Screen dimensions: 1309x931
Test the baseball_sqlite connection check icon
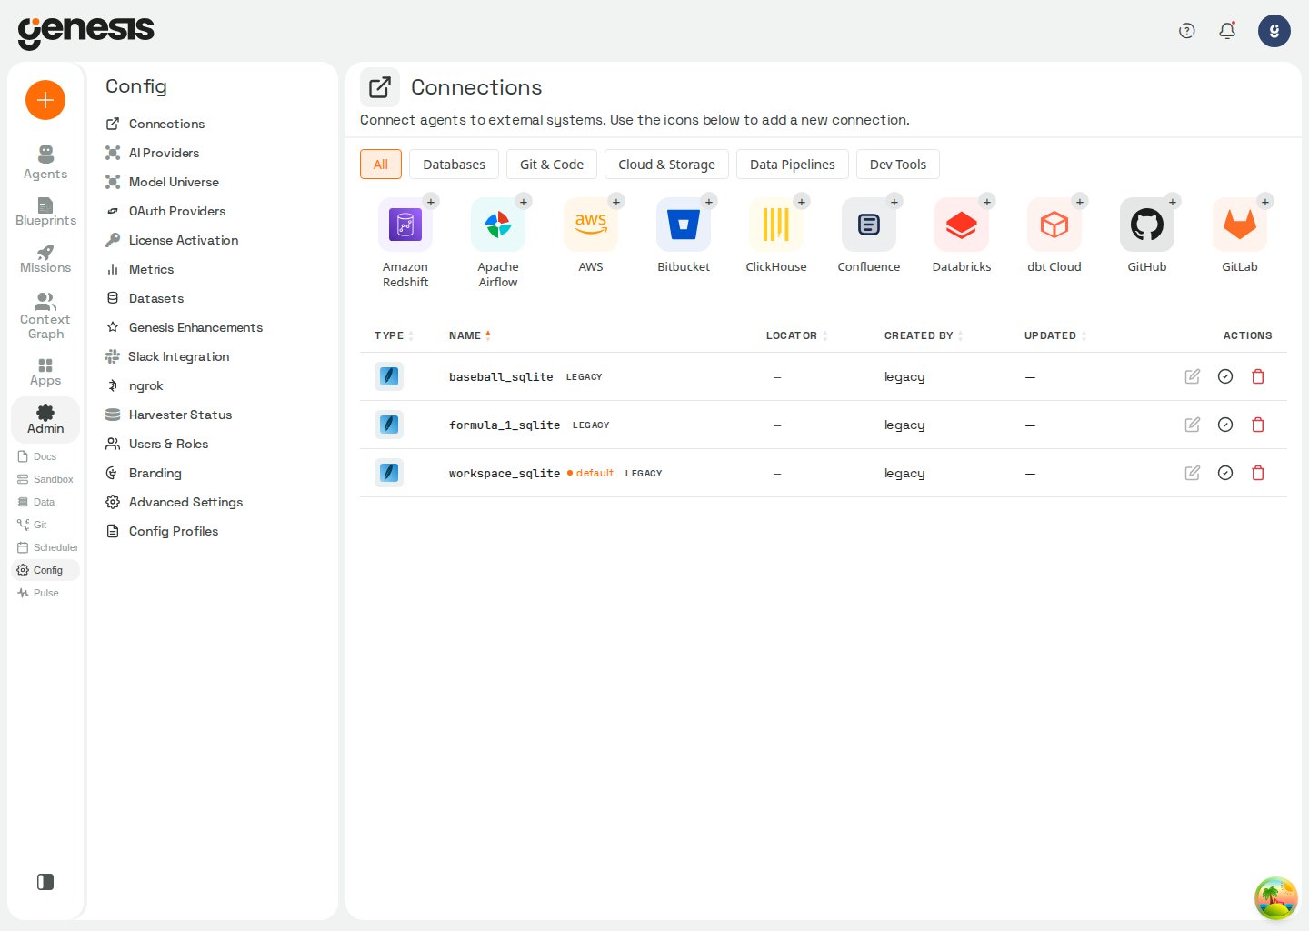(x=1225, y=376)
